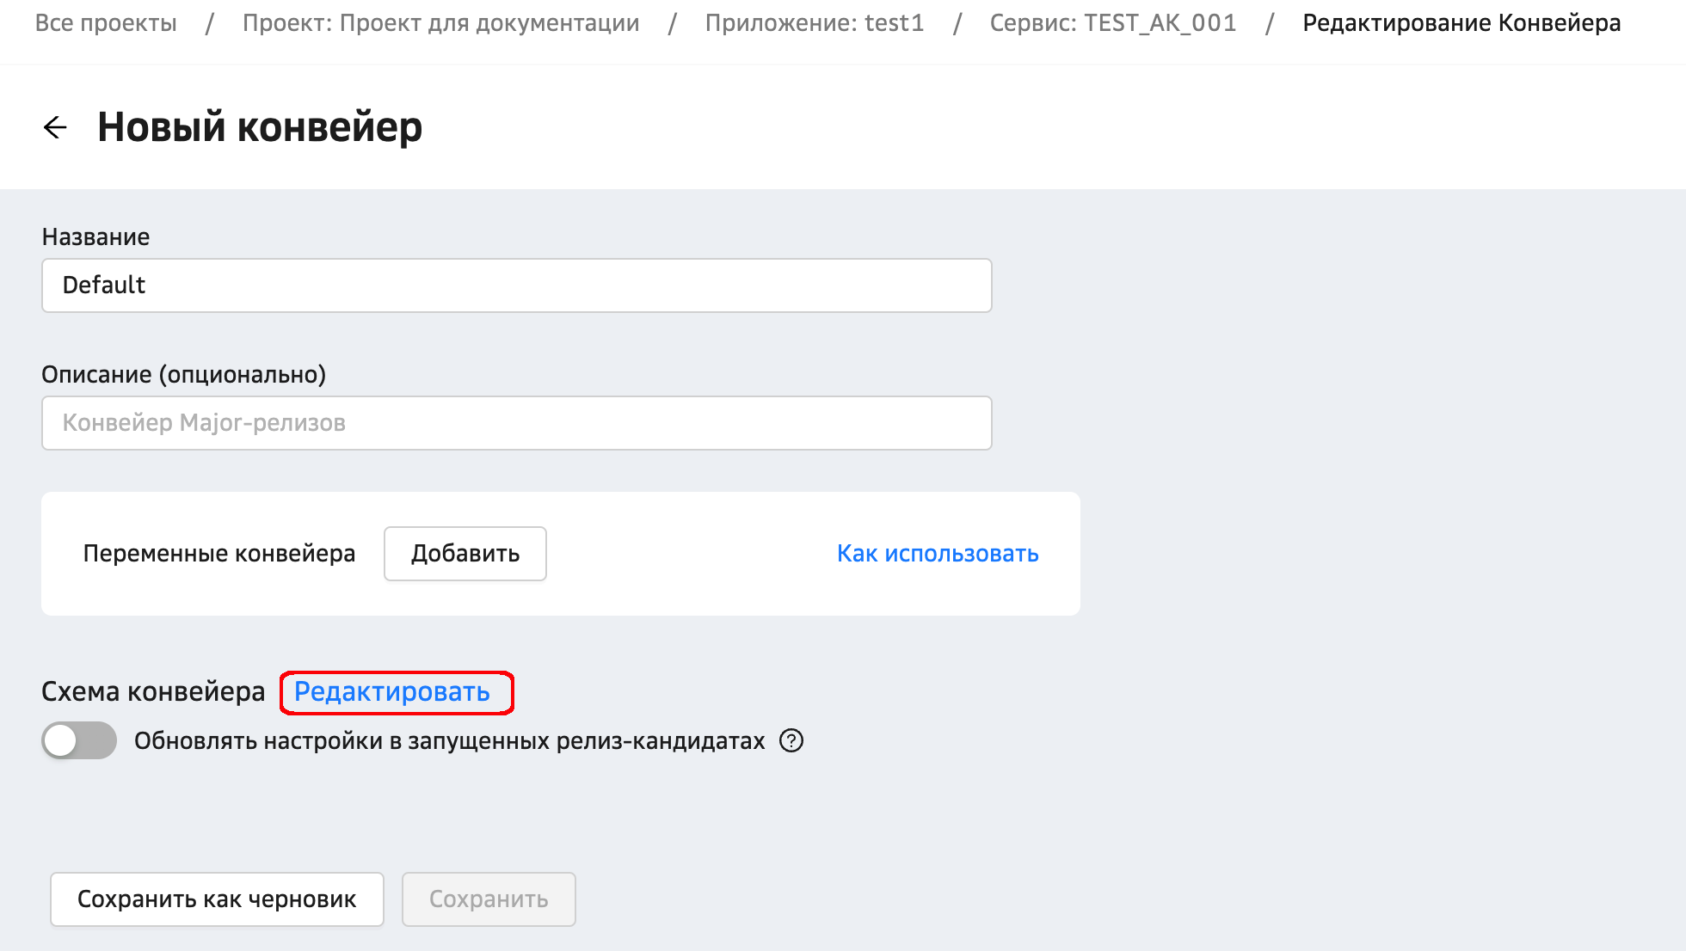This screenshot has height=951, width=1686.
Task: Navigate to Приложение: test1 breadcrumb
Action: point(814,23)
